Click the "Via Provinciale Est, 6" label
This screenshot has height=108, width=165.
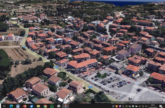coord(71,69)
